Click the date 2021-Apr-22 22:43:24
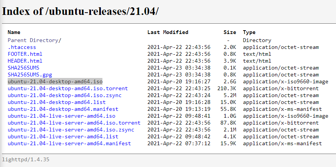 click(179, 95)
